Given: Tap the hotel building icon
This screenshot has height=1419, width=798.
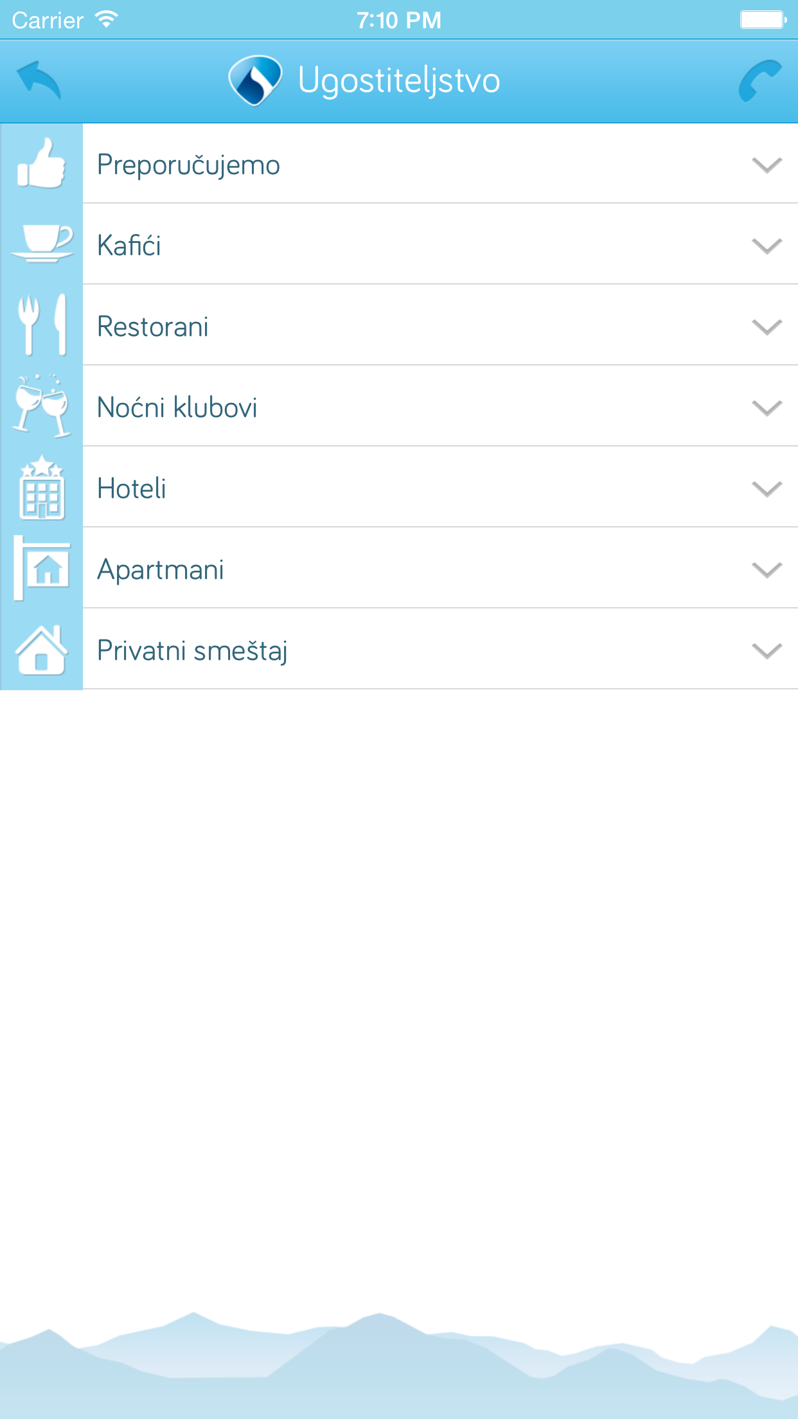Looking at the screenshot, I should 42,487.
